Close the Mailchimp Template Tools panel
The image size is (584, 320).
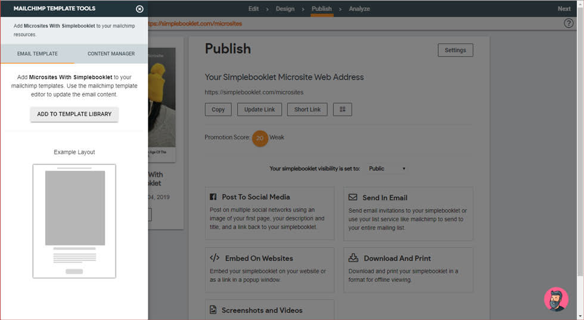coord(139,9)
